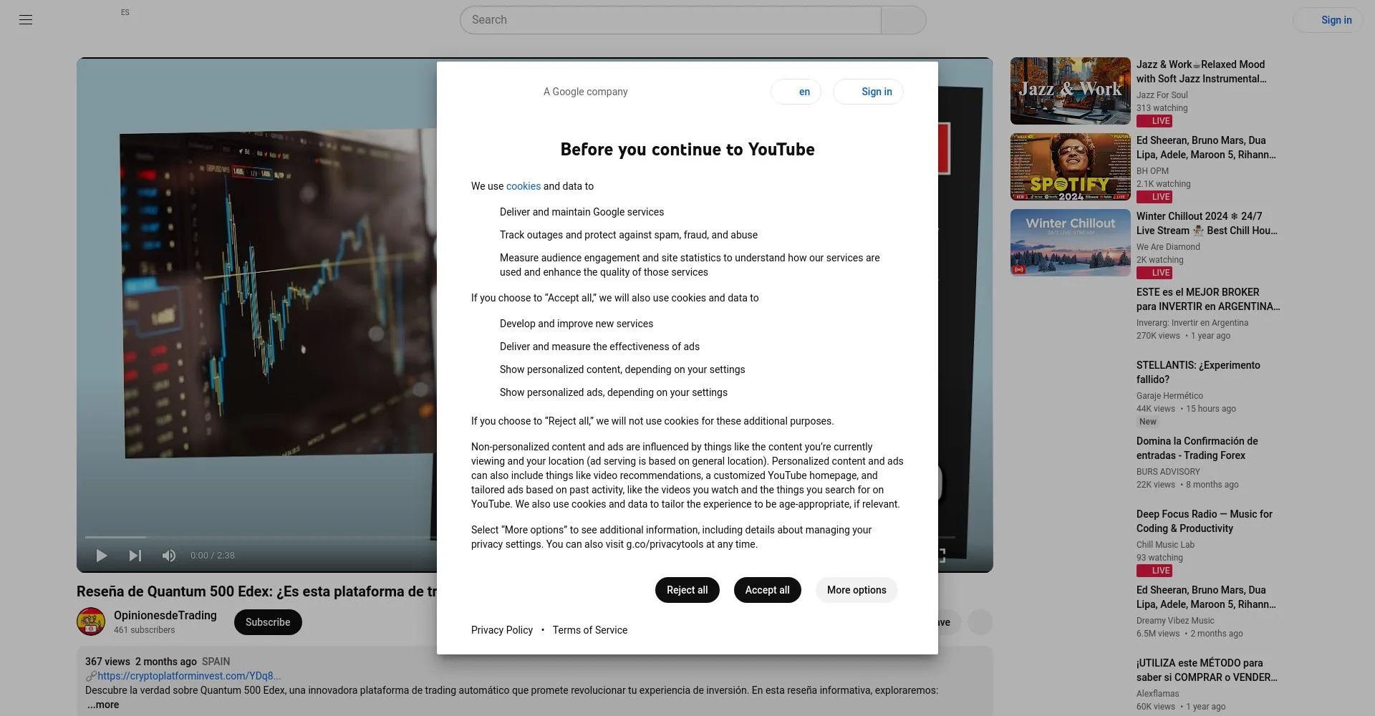Open Spotify 2024 playlist thumbnail
The height and width of the screenshot is (716, 1375).
pyautogui.click(x=1070, y=167)
